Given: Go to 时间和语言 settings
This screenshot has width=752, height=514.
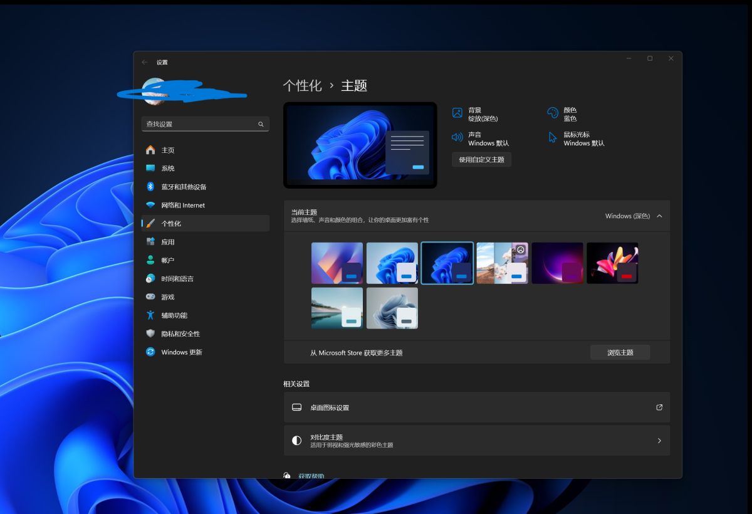Looking at the screenshot, I should pos(206,278).
